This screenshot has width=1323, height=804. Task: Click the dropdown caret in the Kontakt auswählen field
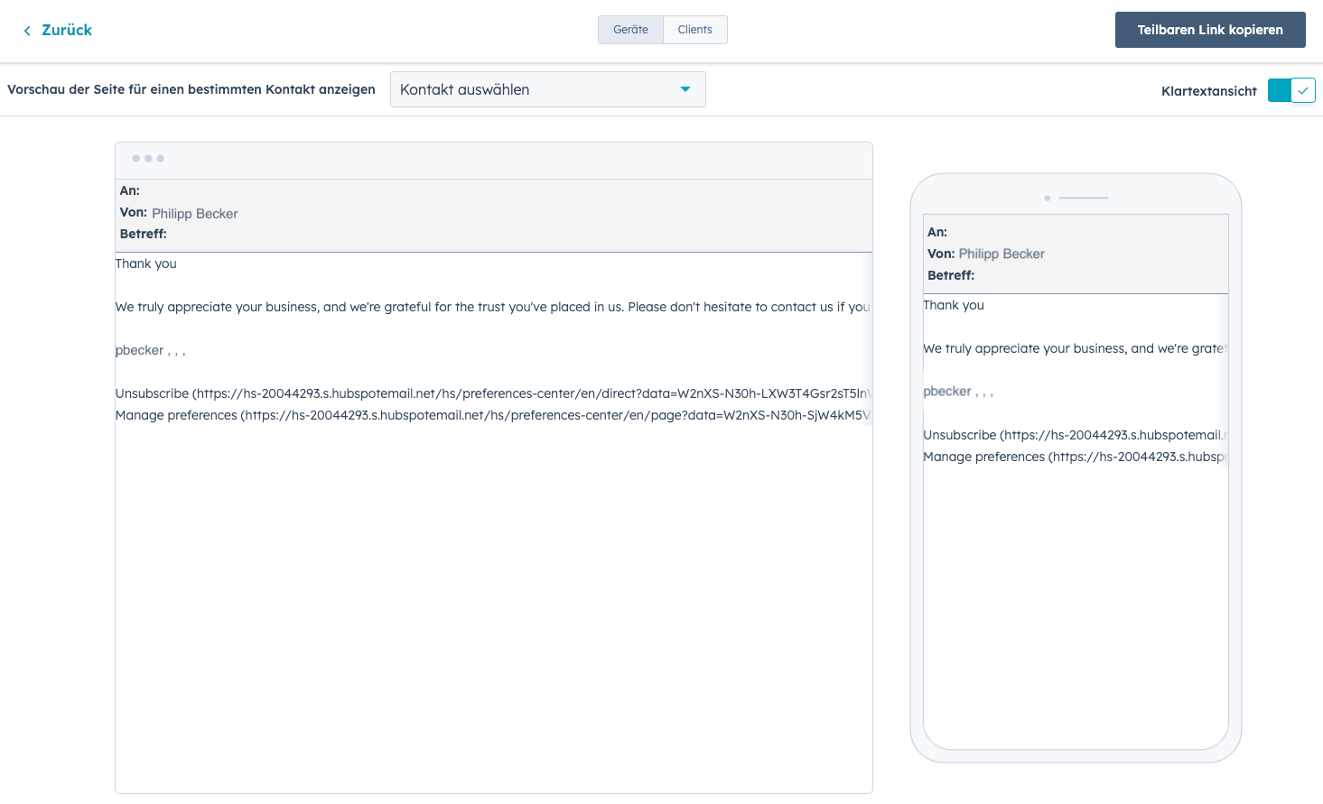(x=686, y=89)
